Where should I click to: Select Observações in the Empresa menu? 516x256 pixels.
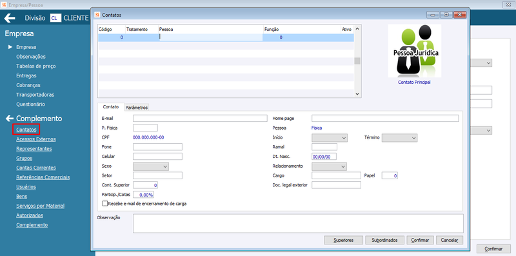click(x=31, y=57)
